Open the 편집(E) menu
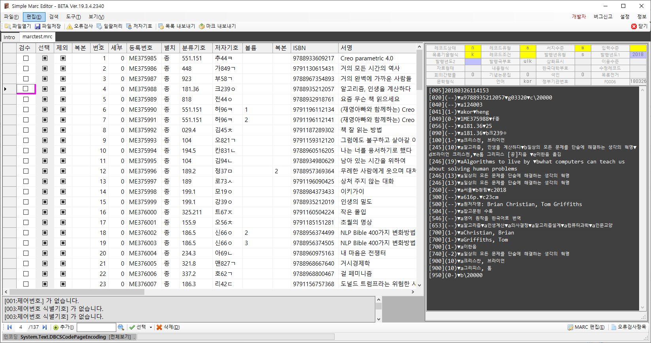651x343 pixels. [34, 17]
